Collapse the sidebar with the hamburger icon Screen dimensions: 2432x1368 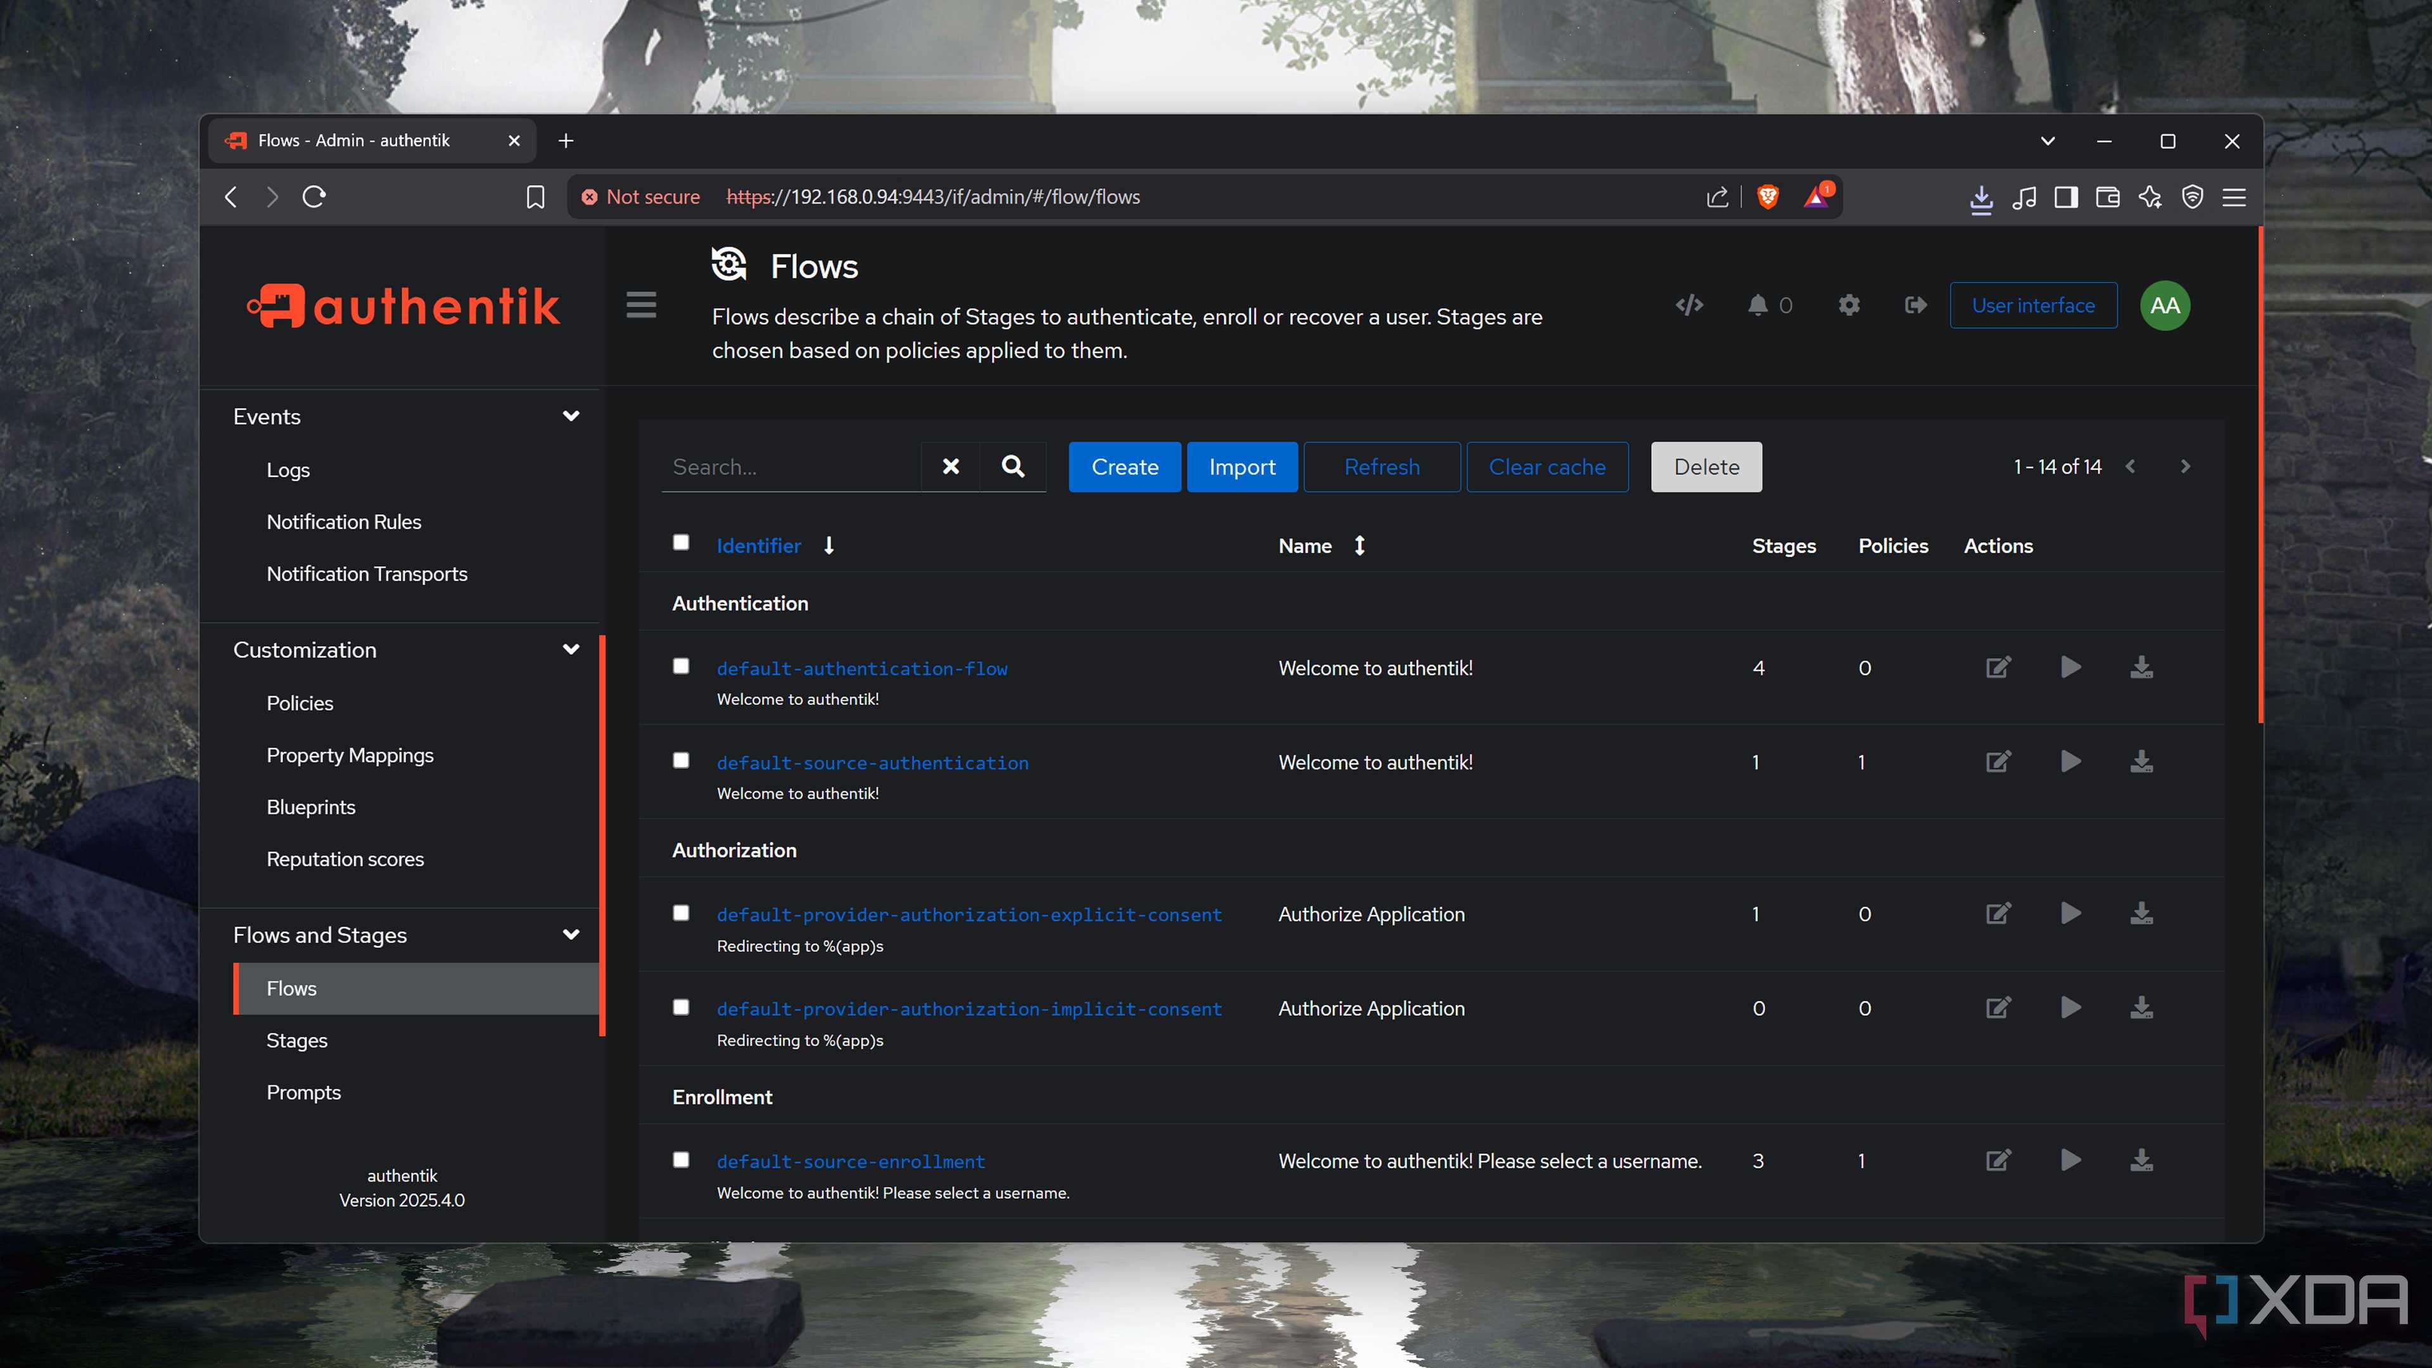coord(641,305)
